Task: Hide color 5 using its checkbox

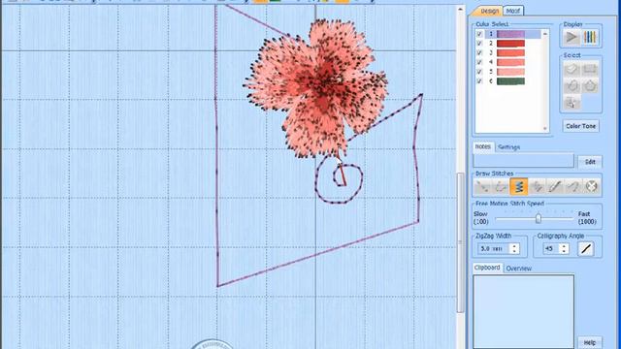Action: [x=479, y=72]
